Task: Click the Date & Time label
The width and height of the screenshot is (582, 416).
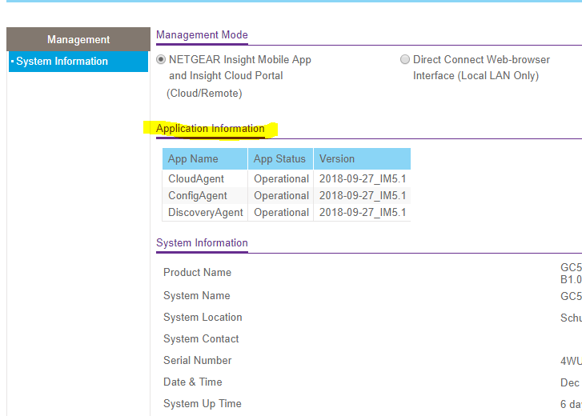Action: pyautogui.click(x=193, y=382)
